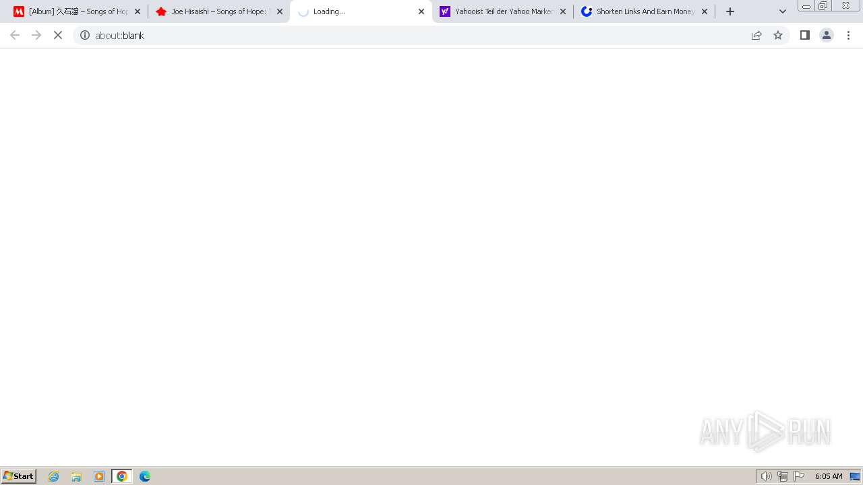Open the Chrome profile menu
Image resolution: width=863 pixels, height=485 pixels.
click(827, 35)
